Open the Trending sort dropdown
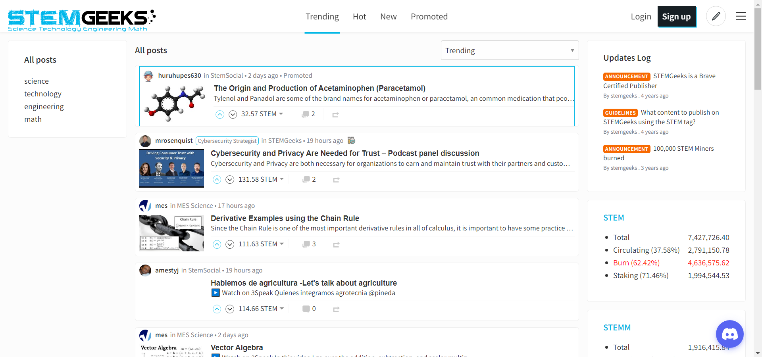The height and width of the screenshot is (357, 762). [x=510, y=50]
